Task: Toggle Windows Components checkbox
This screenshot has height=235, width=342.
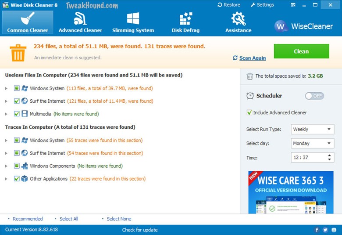Action: (17, 166)
